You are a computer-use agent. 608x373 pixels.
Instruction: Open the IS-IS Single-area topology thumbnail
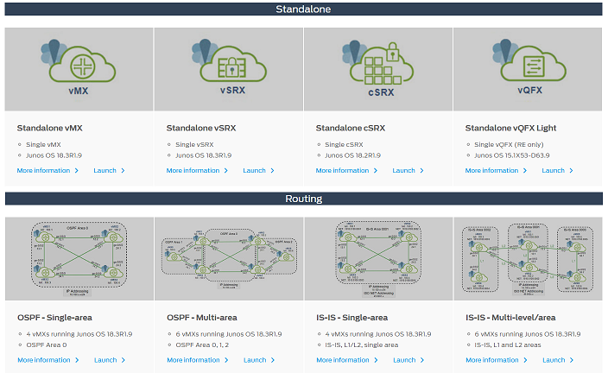coord(378,259)
